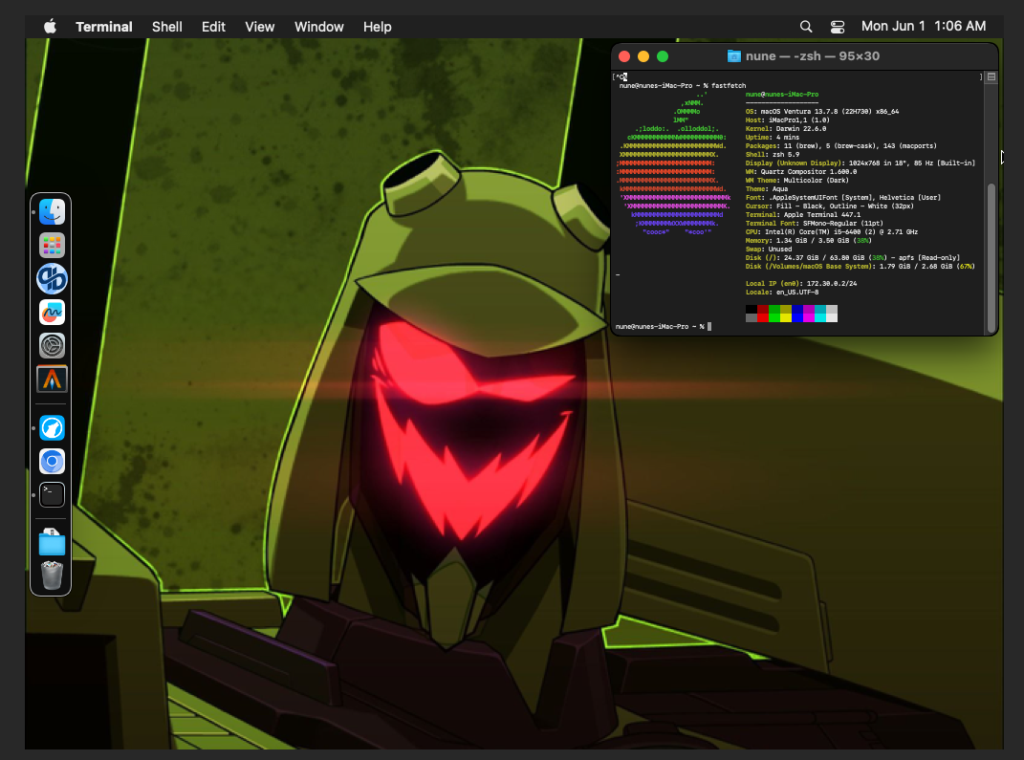Click the "fastfetch" command text
This screenshot has height=760, width=1024.
coord(729,85)
